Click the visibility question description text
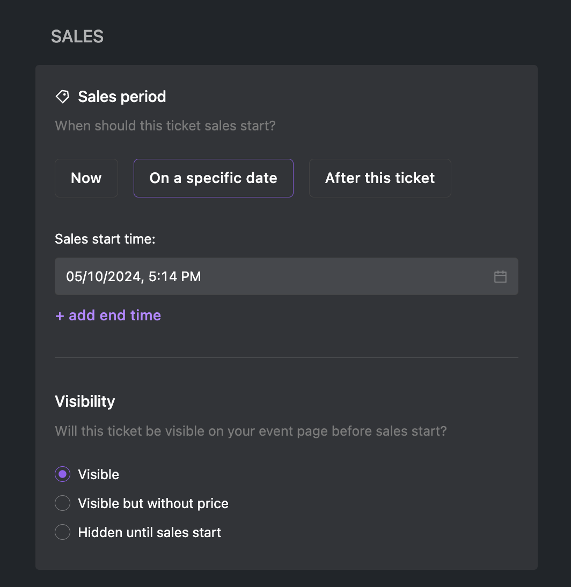Image resolution: width=571 pixels, height=587 pixels. click(251, 431)
